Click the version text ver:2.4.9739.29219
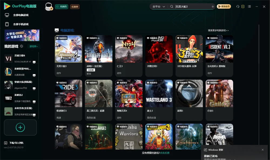This screenshot has height=160, width=270. pos(13,147)
